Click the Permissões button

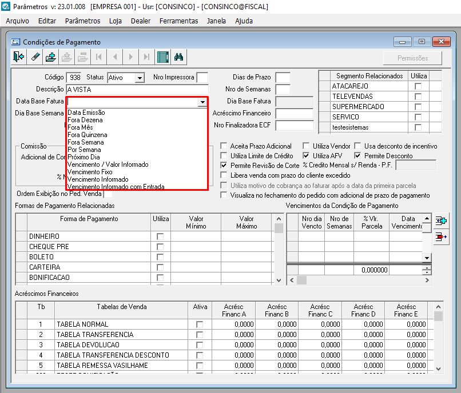412,58
